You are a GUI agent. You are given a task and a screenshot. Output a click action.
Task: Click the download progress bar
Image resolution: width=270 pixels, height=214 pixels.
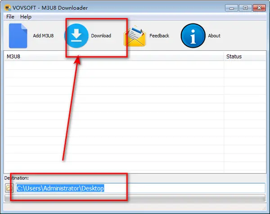[135, 198]
